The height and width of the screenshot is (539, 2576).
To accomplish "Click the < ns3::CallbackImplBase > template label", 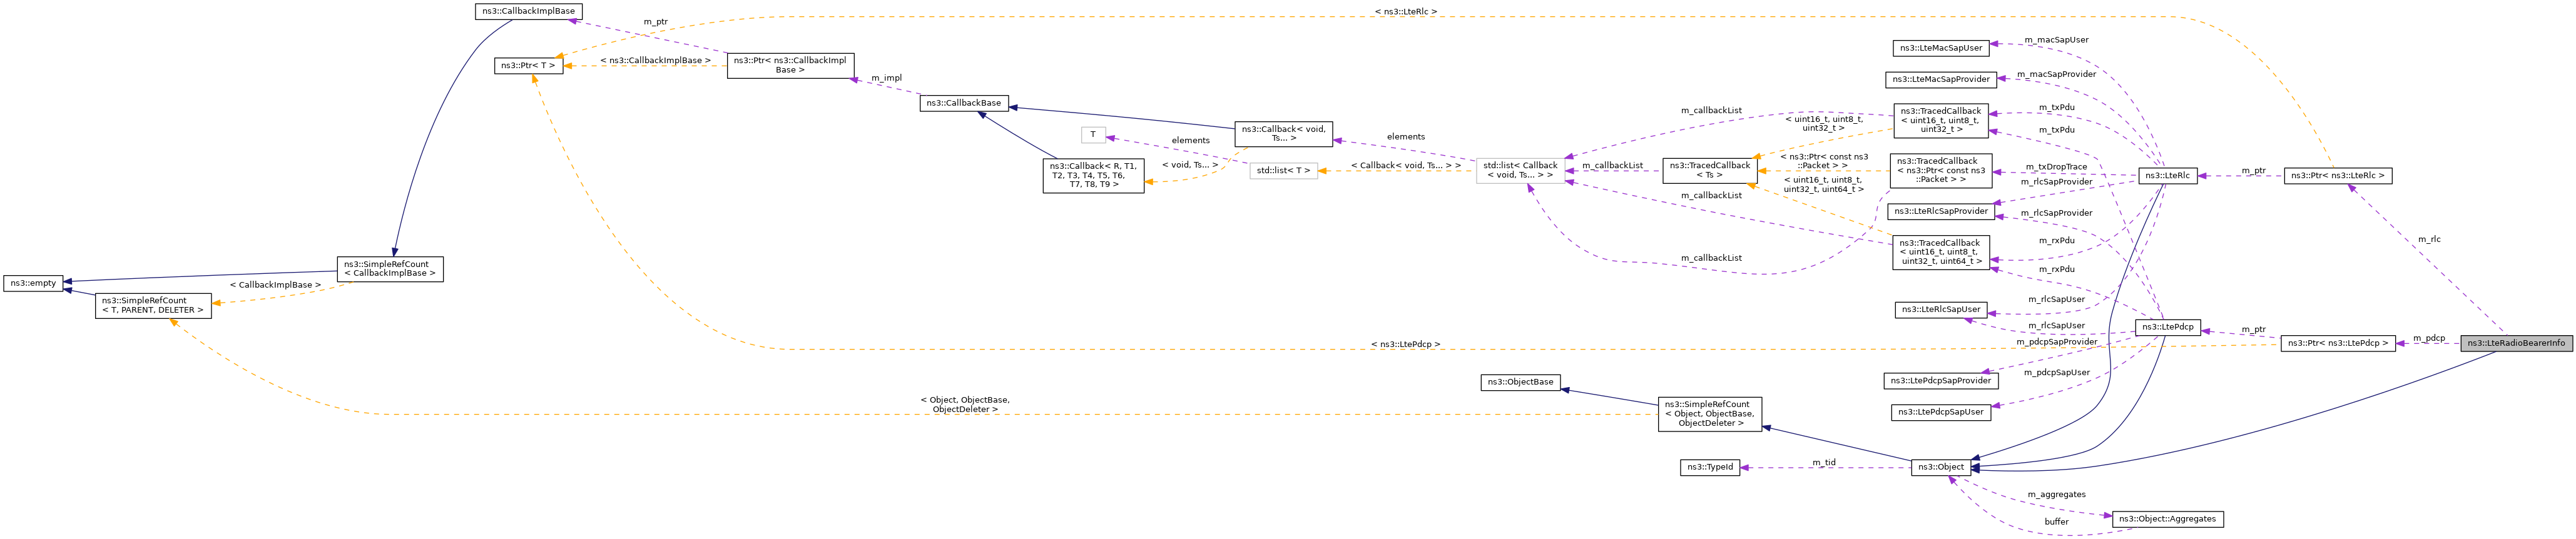I will click(x=655, y=61).
